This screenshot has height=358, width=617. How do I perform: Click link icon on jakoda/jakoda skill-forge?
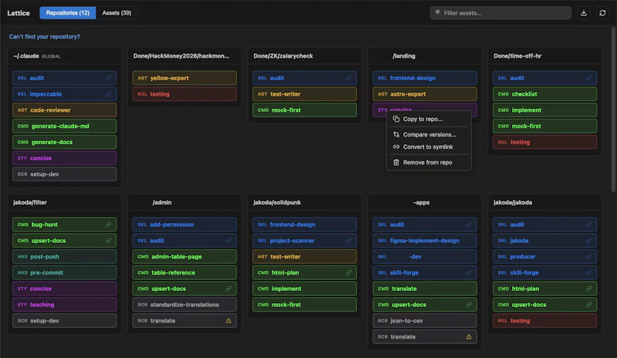pos(588,272)
